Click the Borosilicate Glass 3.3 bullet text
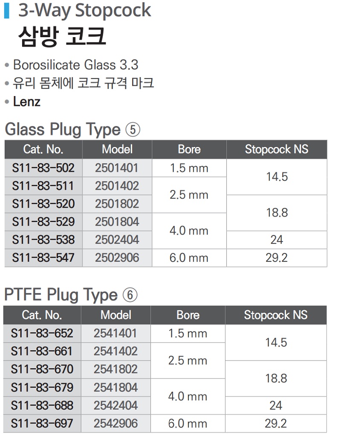Viewport: 341px width, 443px height. pyautogui.click(x=75, y=65)
